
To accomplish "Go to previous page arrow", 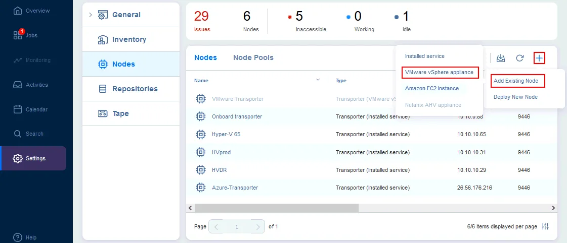I will 216,226.
